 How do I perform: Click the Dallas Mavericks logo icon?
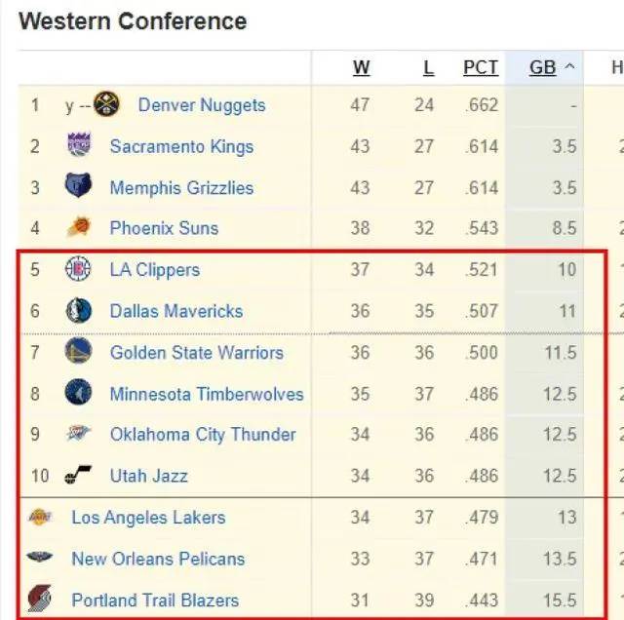tap(79, 311)
